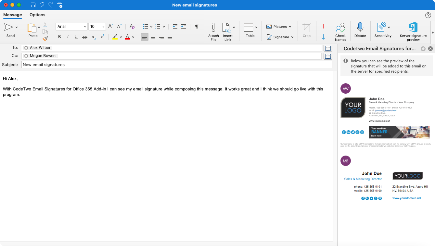Screen dimensions: 435x246
Task: Select the Message ribbon tab
Action: [x=13, y=15]
